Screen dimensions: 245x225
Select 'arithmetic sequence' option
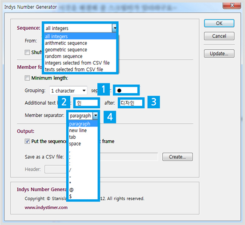point(80,43)
